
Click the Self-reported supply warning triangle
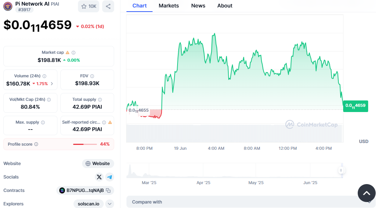pos(110,122)
